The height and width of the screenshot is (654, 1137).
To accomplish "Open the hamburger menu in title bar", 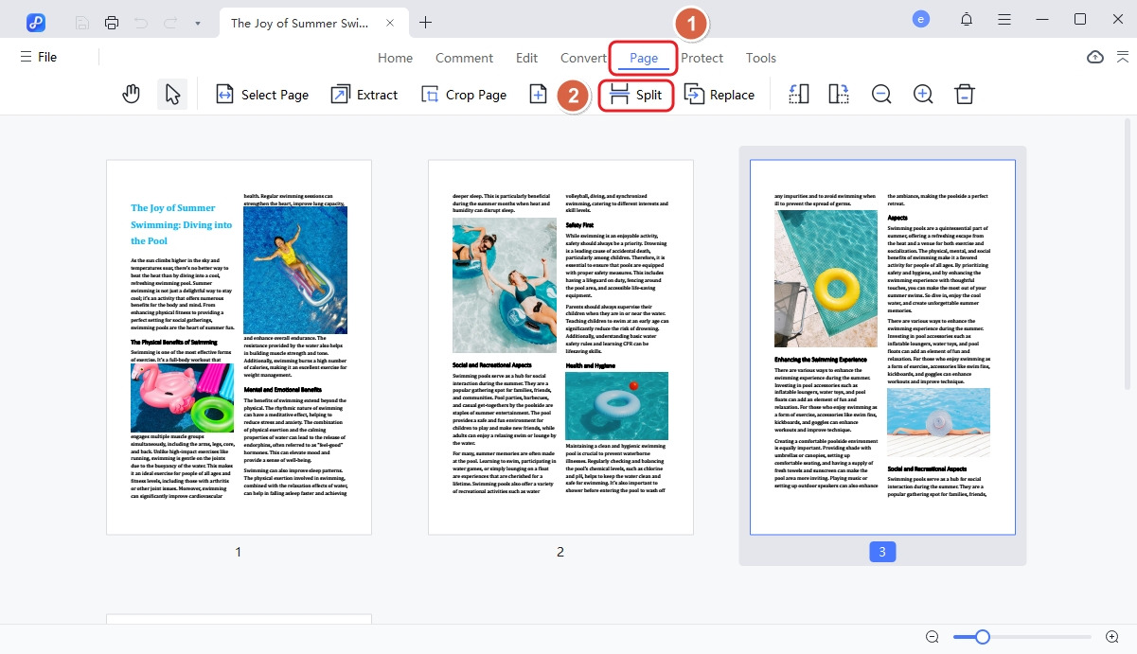I will pyautogui.click(x=1004, y=19).
